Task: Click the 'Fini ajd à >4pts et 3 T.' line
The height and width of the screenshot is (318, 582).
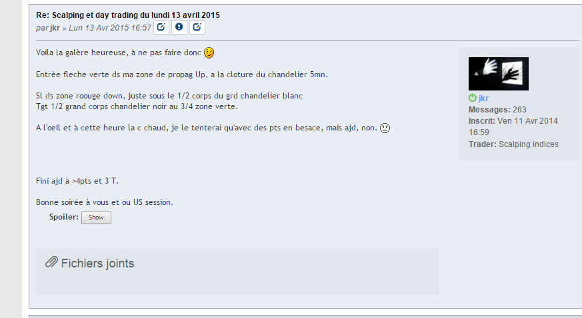Action: (x=77, y=181)
